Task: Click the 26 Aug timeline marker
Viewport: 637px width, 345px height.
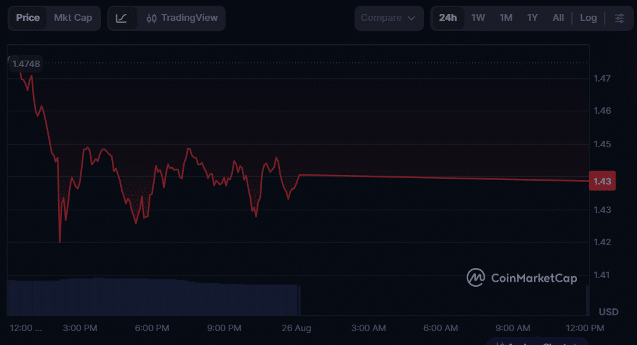Action: point(296,328)
